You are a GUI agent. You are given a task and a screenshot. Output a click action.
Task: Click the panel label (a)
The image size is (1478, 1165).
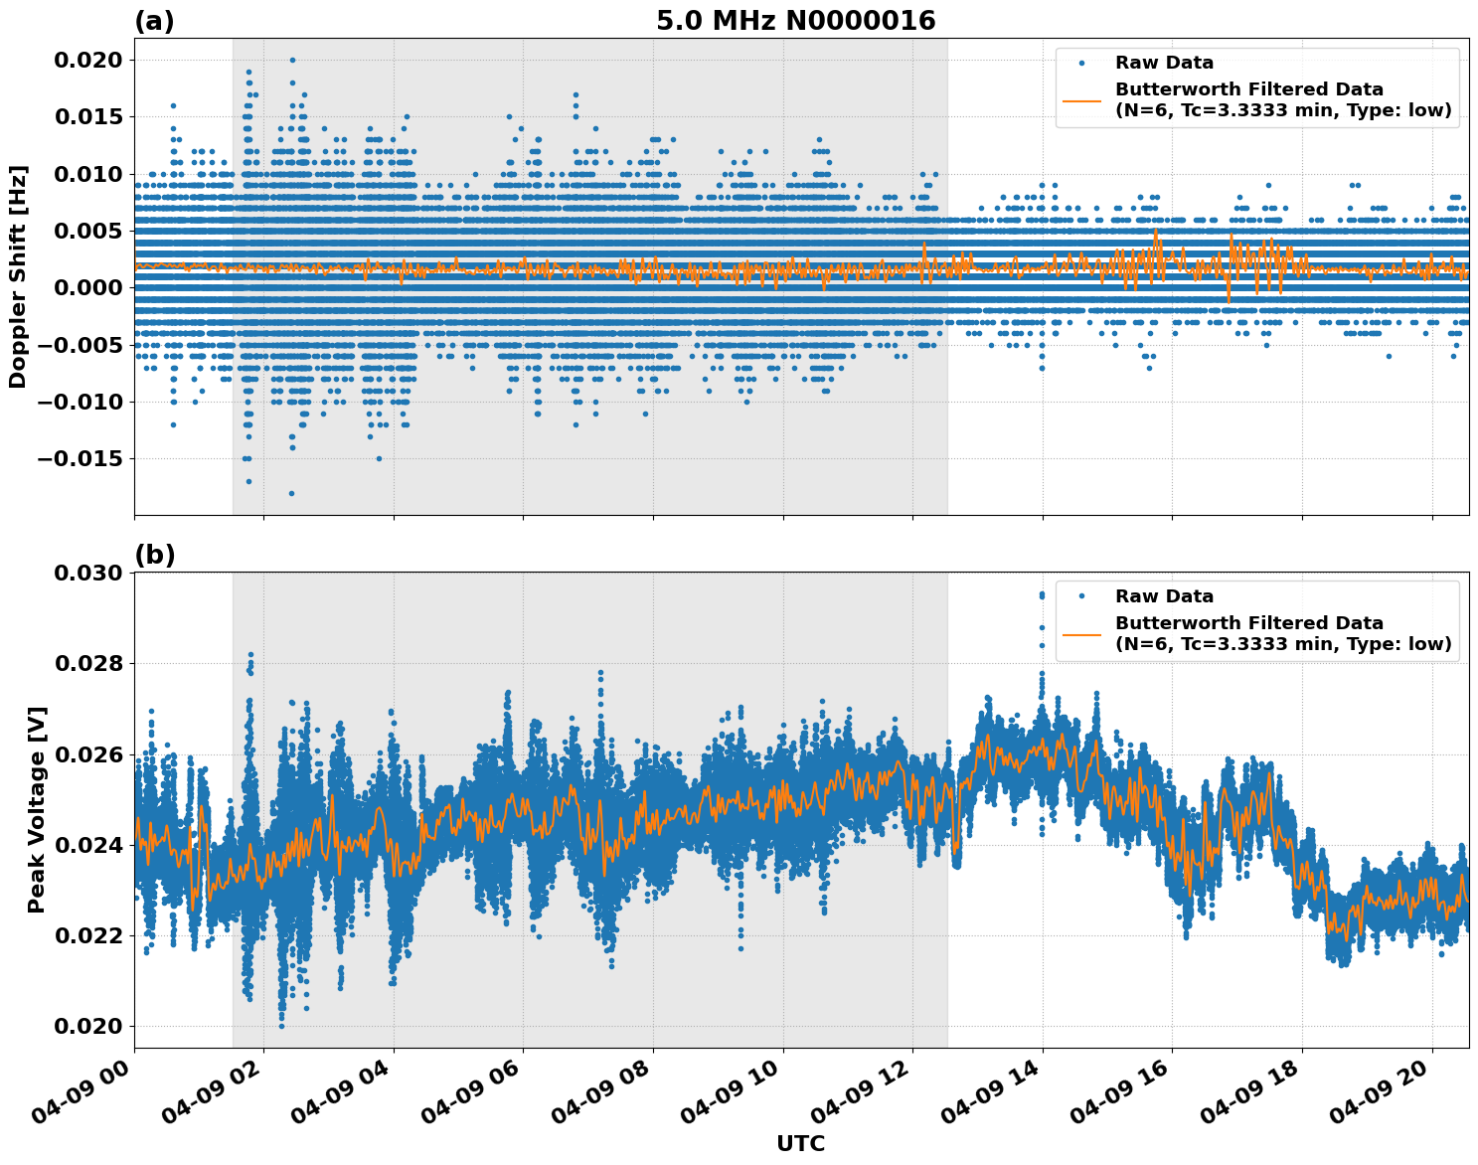click(156, 17)
